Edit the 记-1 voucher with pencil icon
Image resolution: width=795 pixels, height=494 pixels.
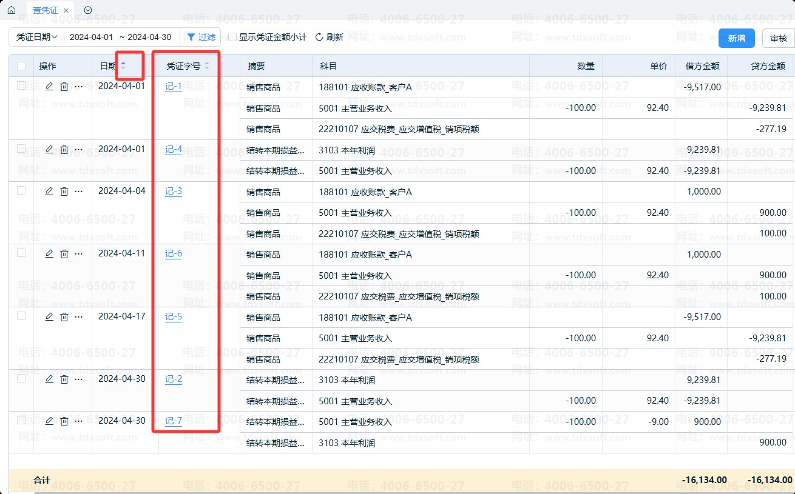pyautogui.click(x=49, y=87)
